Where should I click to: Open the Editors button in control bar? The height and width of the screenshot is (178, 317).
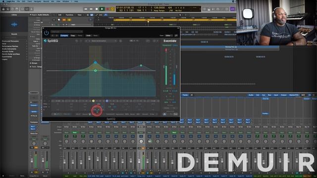[x=31, y=9]
